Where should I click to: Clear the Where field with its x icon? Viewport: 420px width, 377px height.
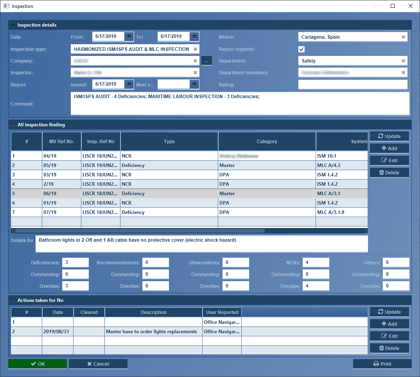(403, 37)
